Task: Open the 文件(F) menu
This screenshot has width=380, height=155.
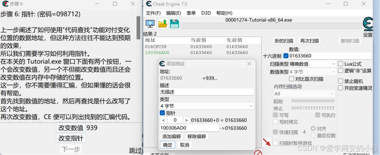Action: [x=153, y=13]
